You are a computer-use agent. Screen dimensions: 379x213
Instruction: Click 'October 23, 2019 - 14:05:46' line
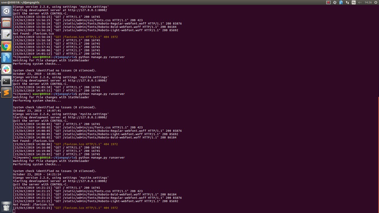pos(37,74)
